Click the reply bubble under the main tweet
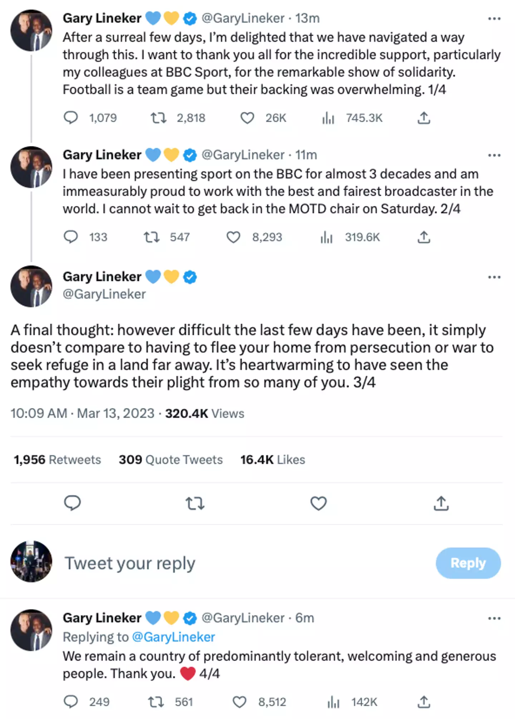 click(72, 503)
